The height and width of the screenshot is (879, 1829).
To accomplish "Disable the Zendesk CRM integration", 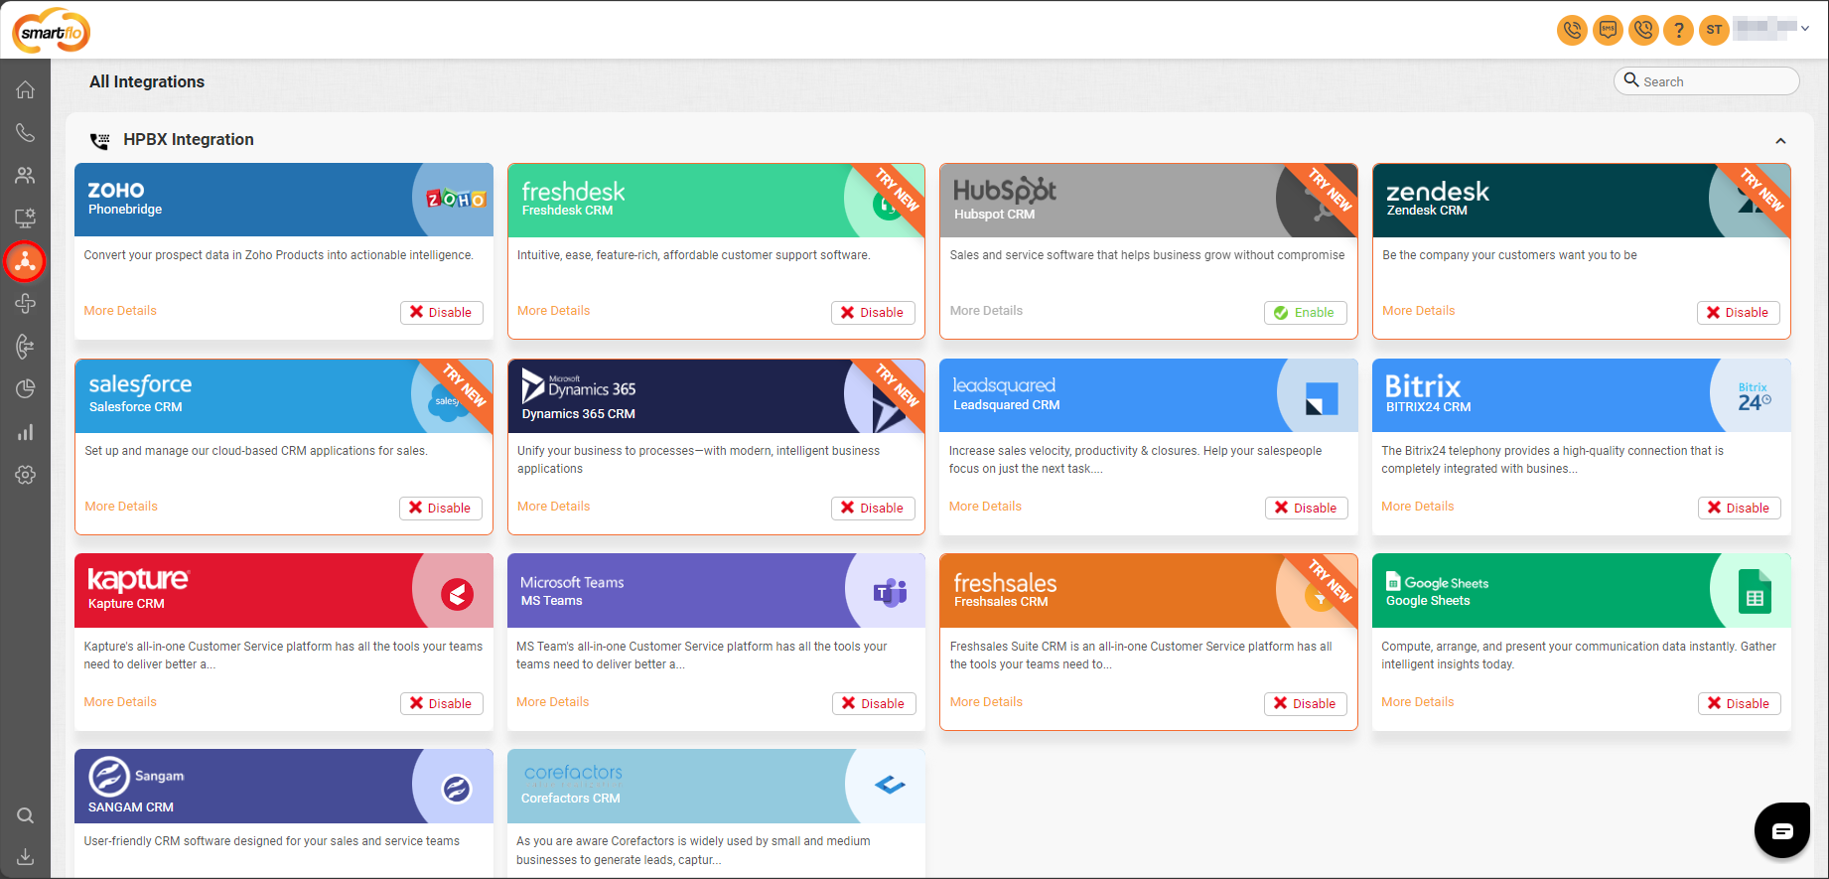I will 1739,312.
